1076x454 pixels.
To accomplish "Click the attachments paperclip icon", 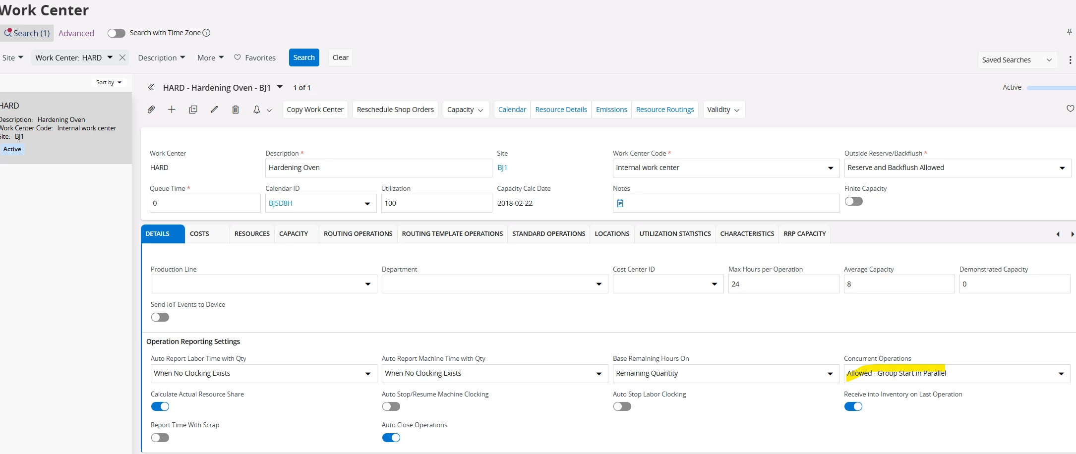I will tap(151, 110).
